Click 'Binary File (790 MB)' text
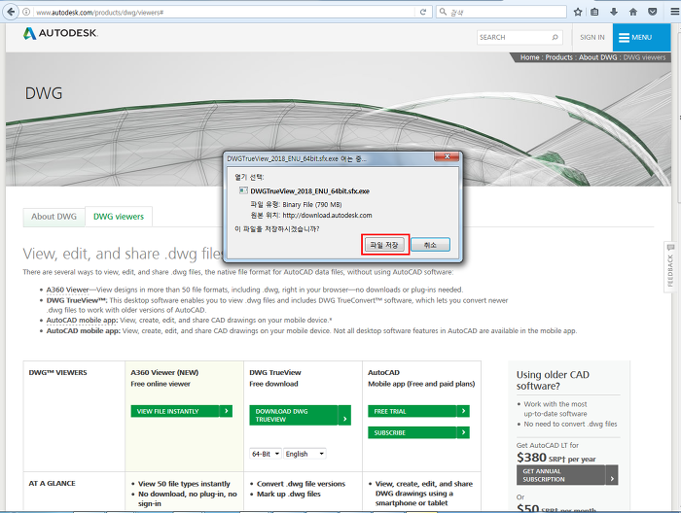Image resolution: width=681 pixels, height=513 pixels. [312, 205]
